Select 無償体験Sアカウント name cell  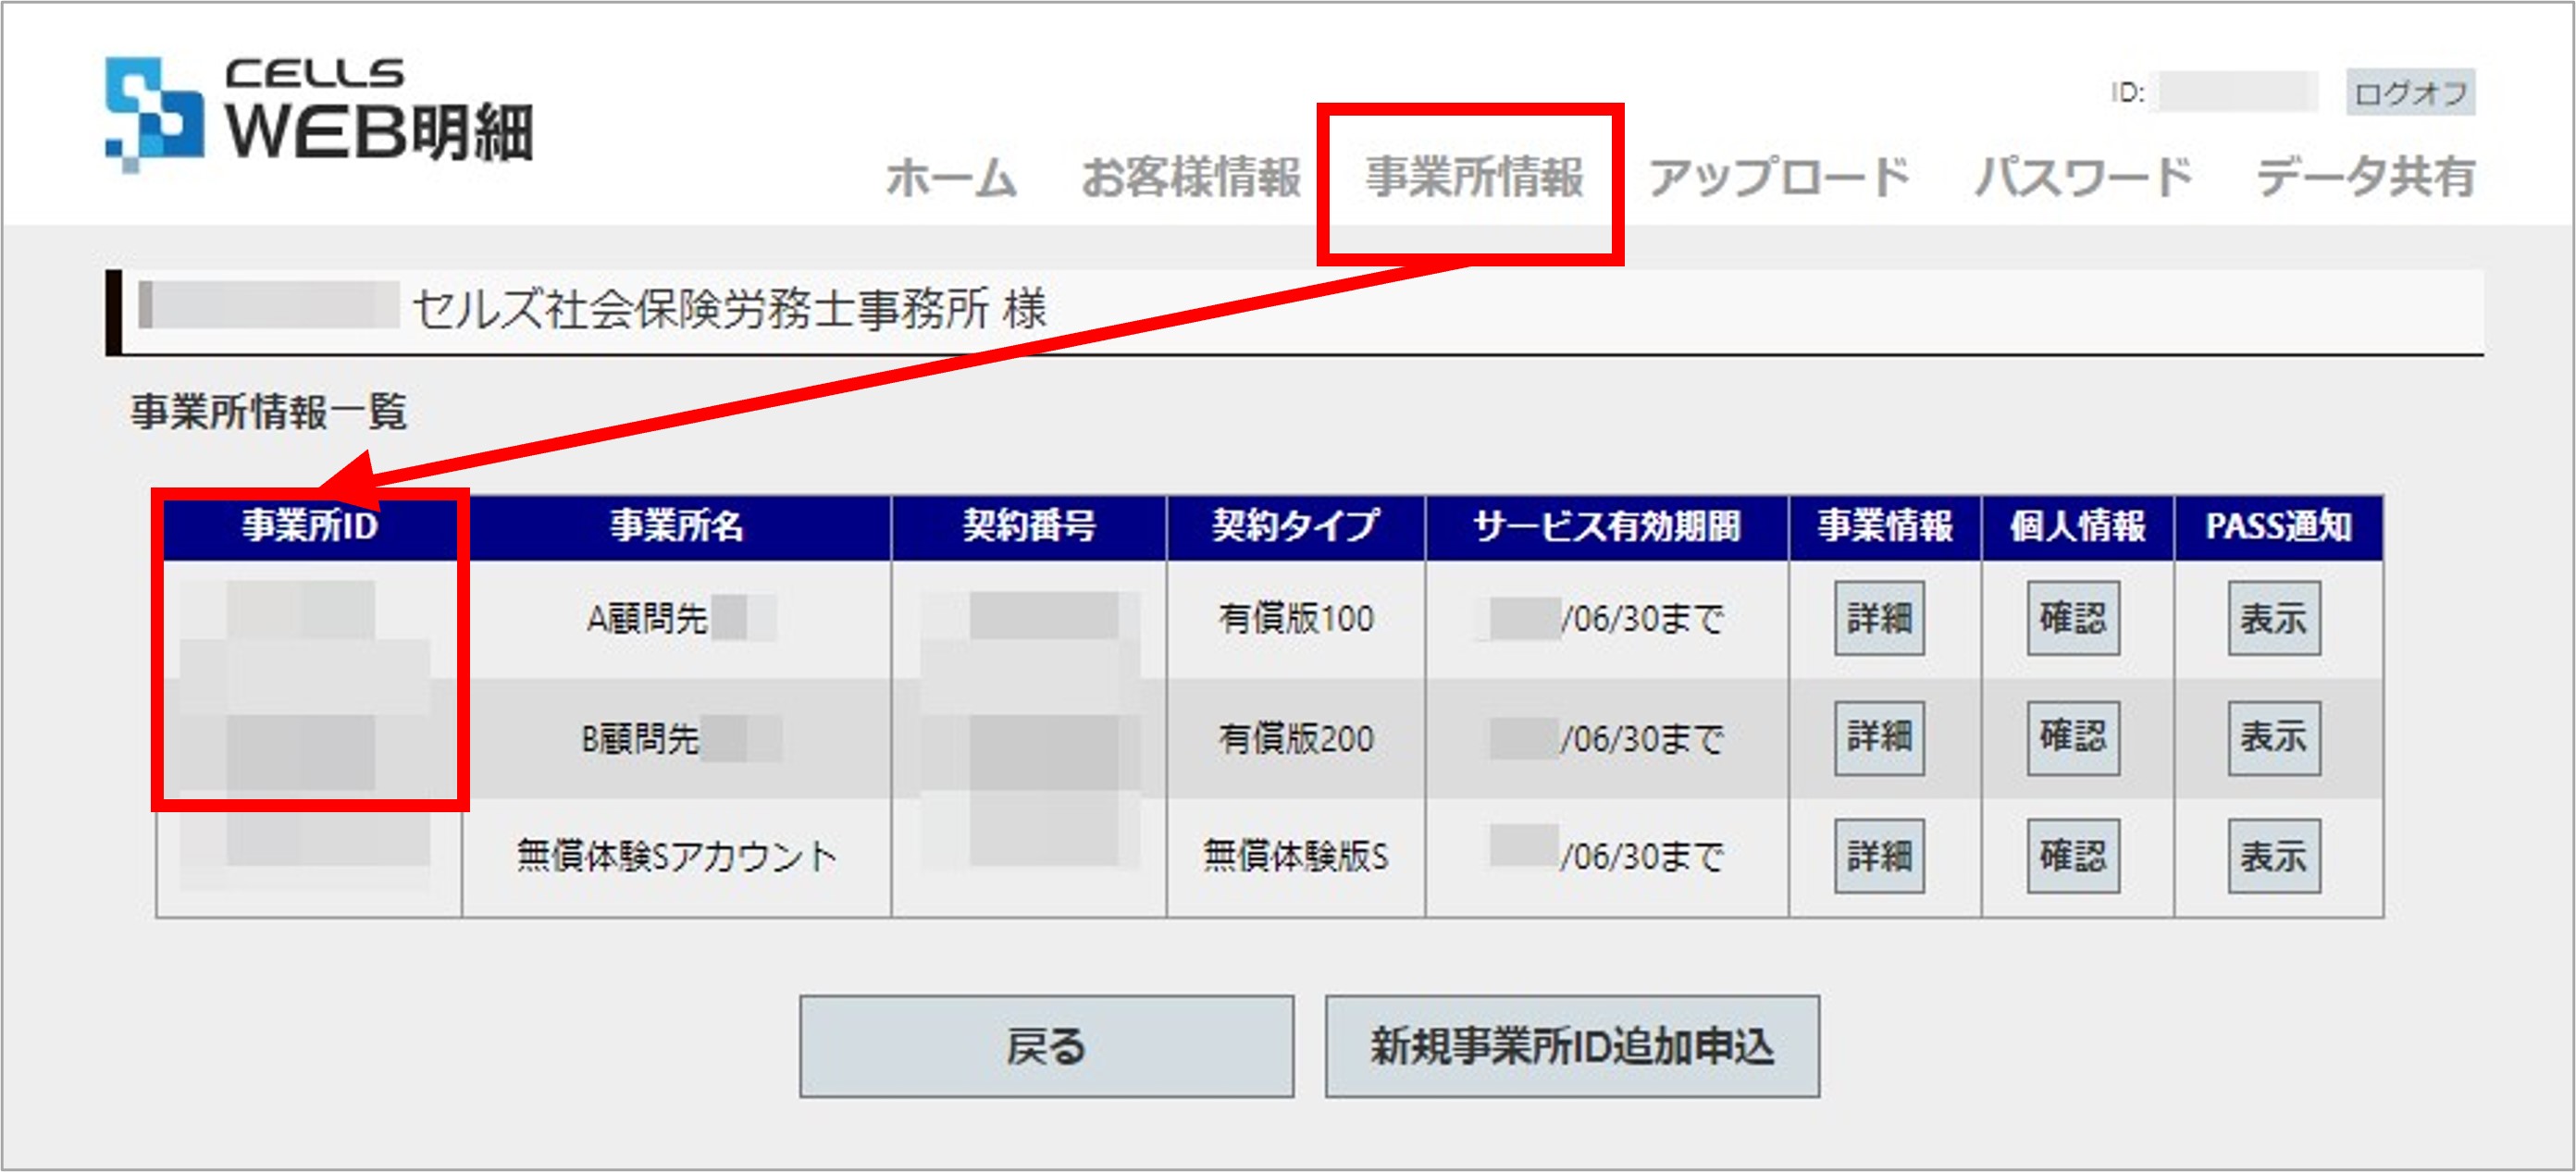point(677,857)
